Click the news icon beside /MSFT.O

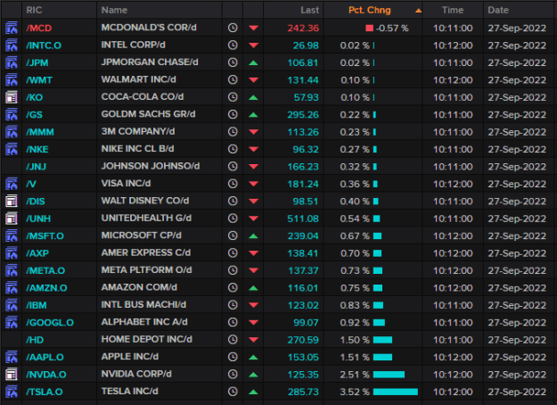click(x=12, y=236)
